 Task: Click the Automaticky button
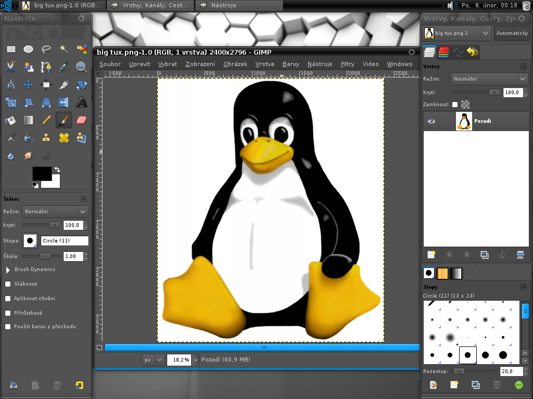(x=512, y=33)
